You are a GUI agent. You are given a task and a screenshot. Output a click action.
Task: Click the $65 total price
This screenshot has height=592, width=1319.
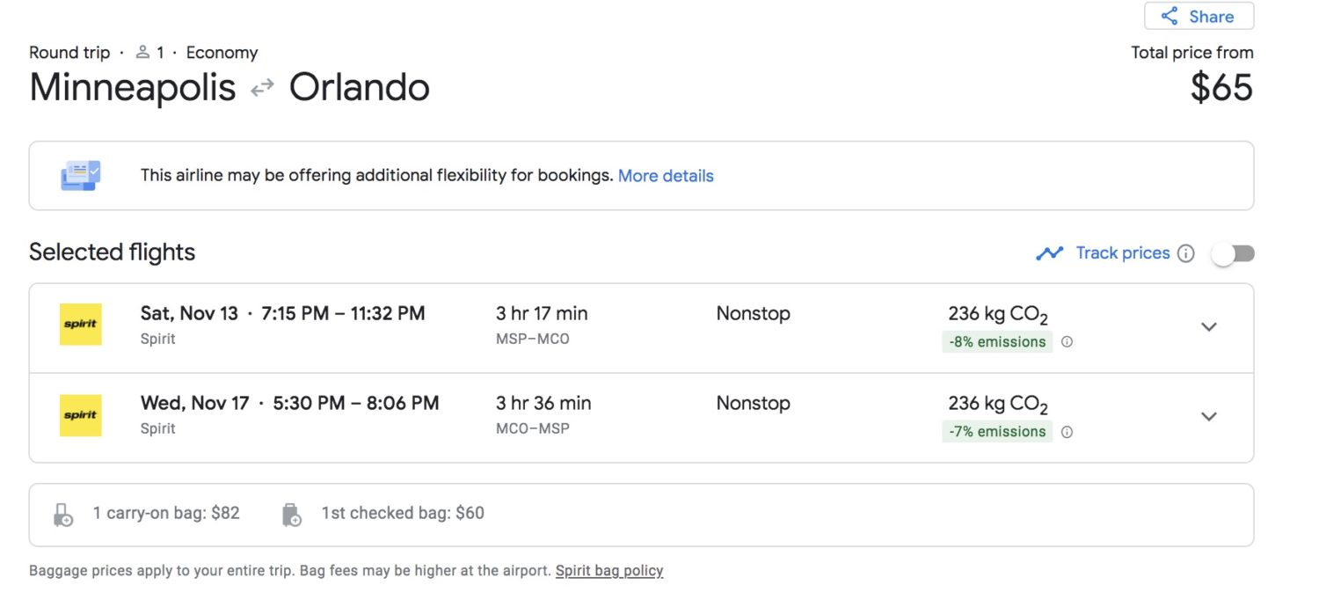coord(1222,87)
